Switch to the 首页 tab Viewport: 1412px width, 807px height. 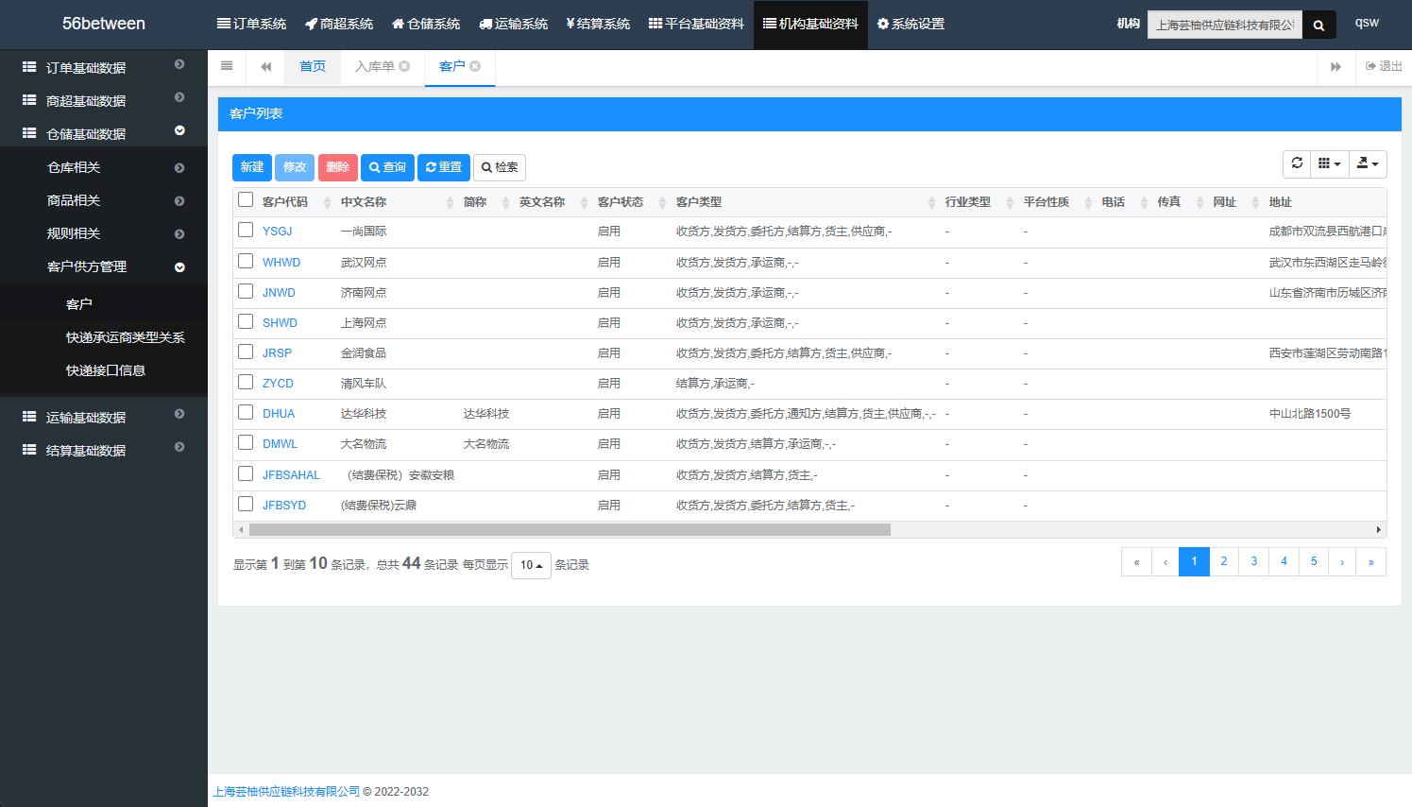313,66
